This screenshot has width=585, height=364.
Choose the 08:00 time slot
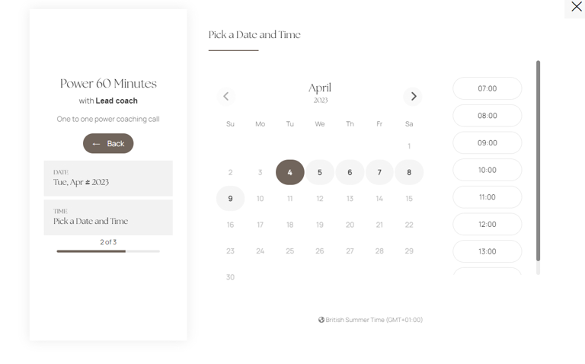point(487,116)
